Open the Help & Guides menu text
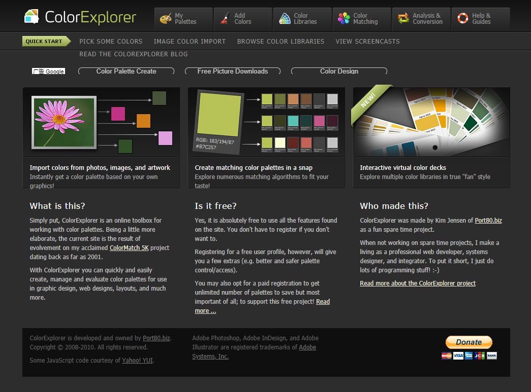This screenshot has height=392, width=531. [481, 19]
